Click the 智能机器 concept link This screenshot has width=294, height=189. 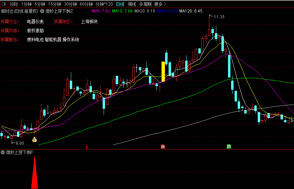(x=53, y=40)
